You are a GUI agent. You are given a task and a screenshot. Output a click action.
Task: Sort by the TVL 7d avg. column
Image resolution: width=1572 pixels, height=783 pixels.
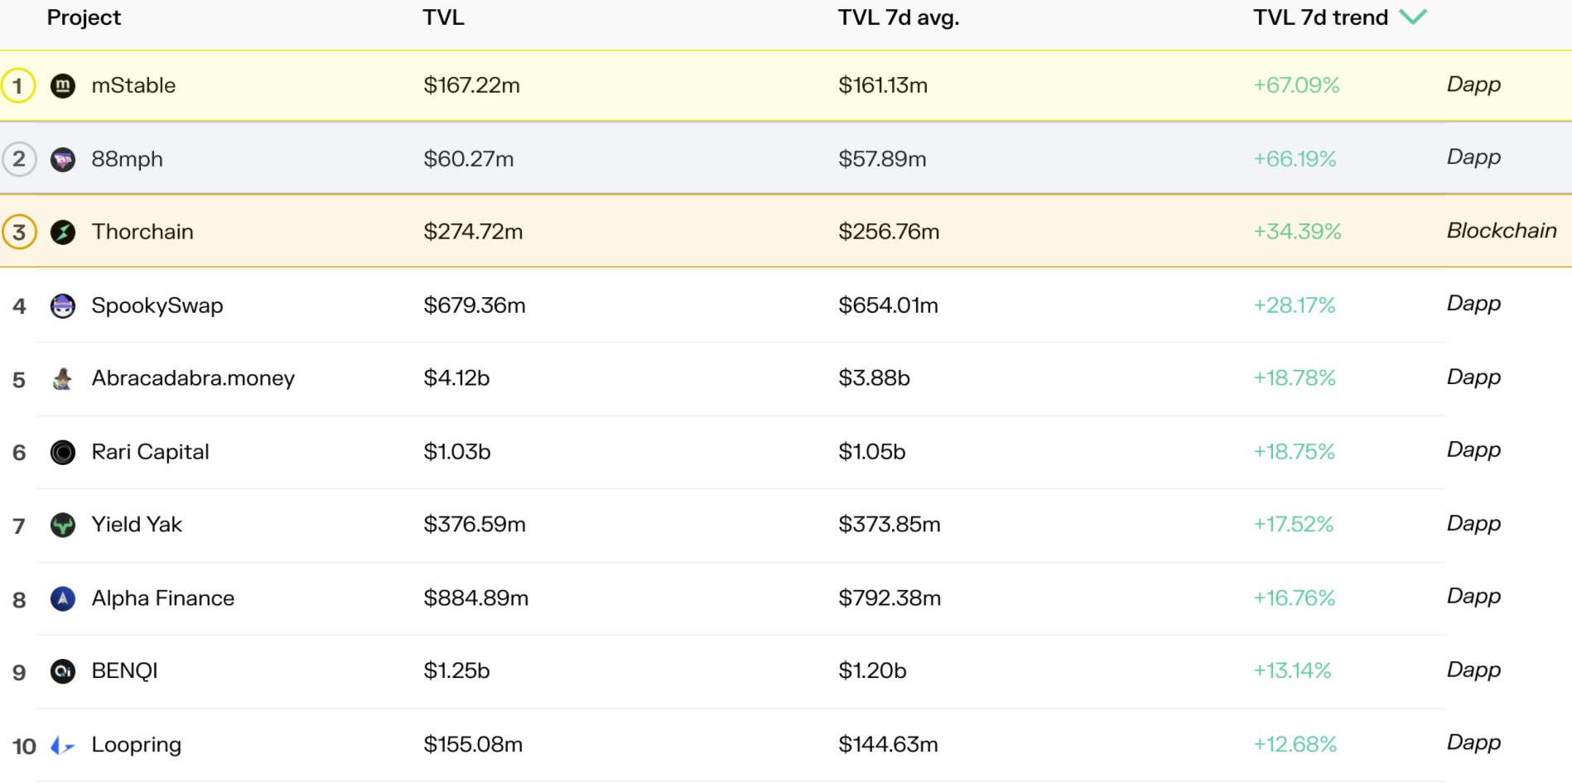point(898,17)
